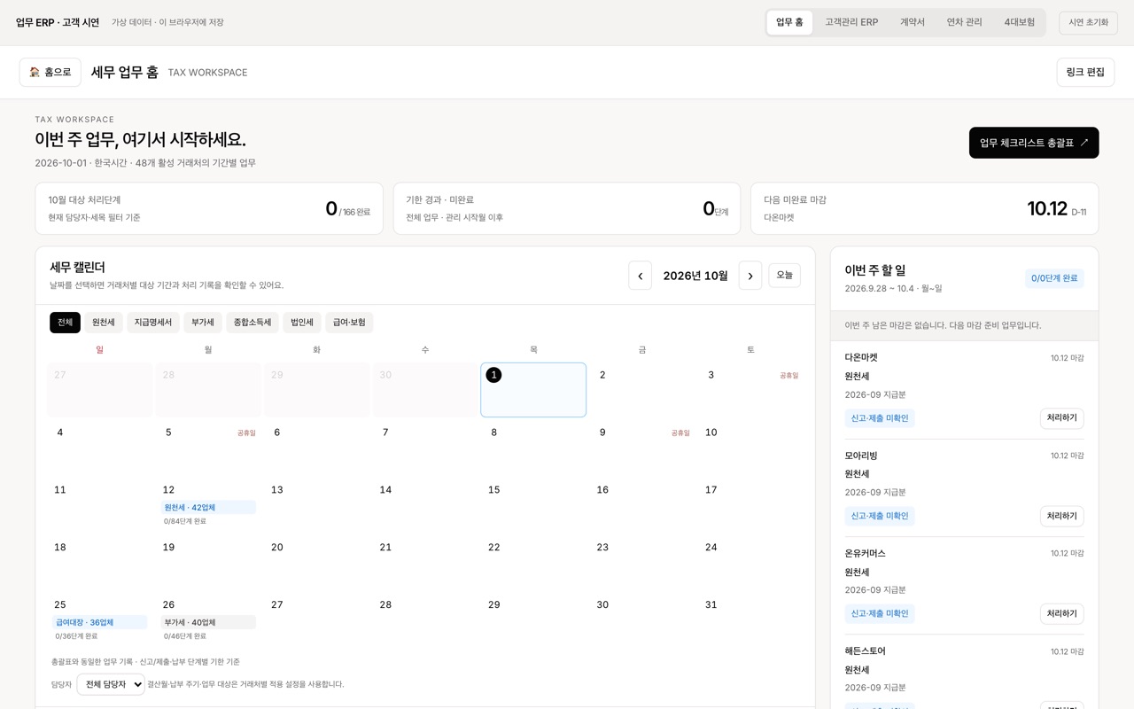
Task: Filter calendar by 부가세
Action: pos(203,323)
